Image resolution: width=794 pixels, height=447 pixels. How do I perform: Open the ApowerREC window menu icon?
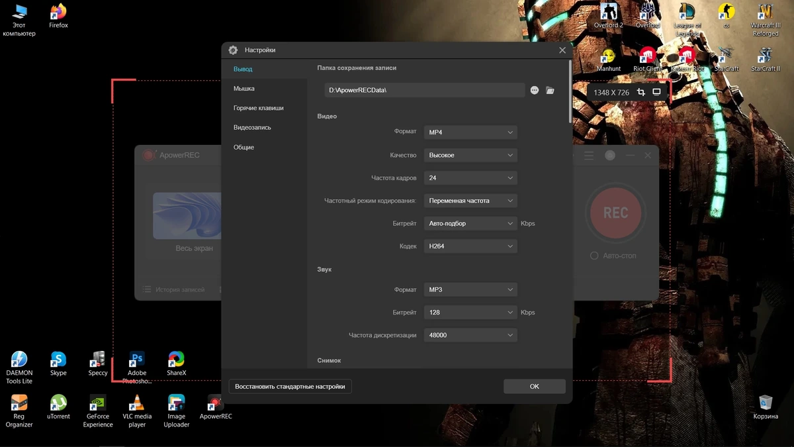[589, 156]
